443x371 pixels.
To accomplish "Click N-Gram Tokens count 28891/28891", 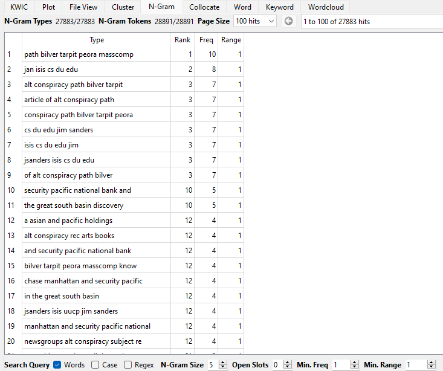I will point(174,22).
